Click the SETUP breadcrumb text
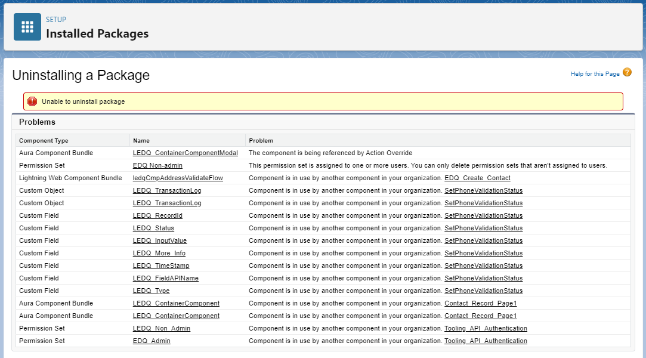 56,19
